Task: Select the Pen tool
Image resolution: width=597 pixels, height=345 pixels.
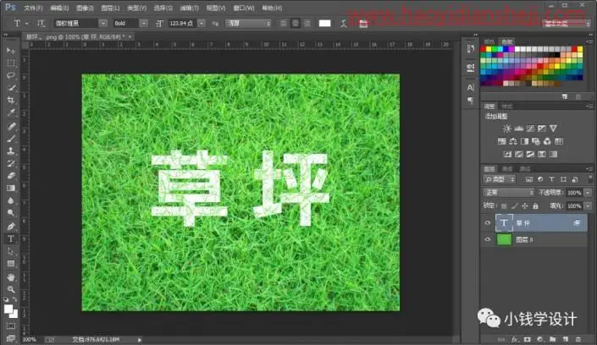Action: [x=11, y=227]
